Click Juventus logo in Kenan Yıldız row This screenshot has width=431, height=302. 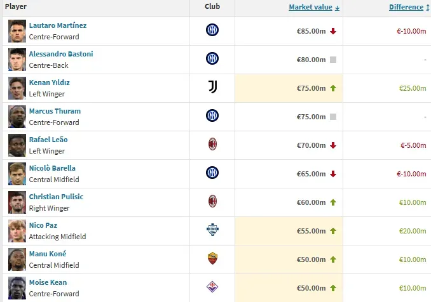coord(212,87)
